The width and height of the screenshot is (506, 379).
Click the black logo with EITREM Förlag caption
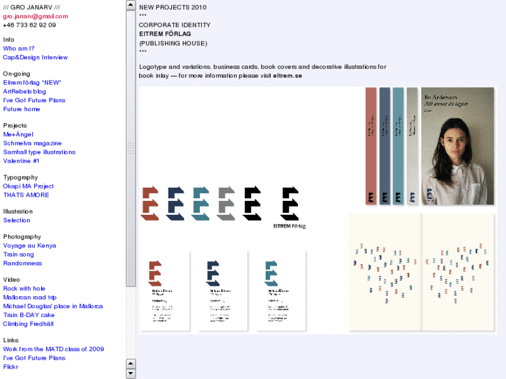coord(290,207)
